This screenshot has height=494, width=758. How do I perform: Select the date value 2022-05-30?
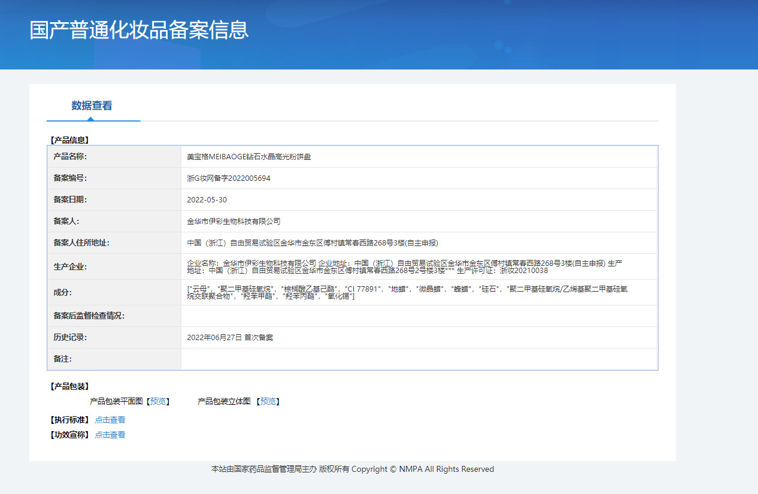point(207,200)
